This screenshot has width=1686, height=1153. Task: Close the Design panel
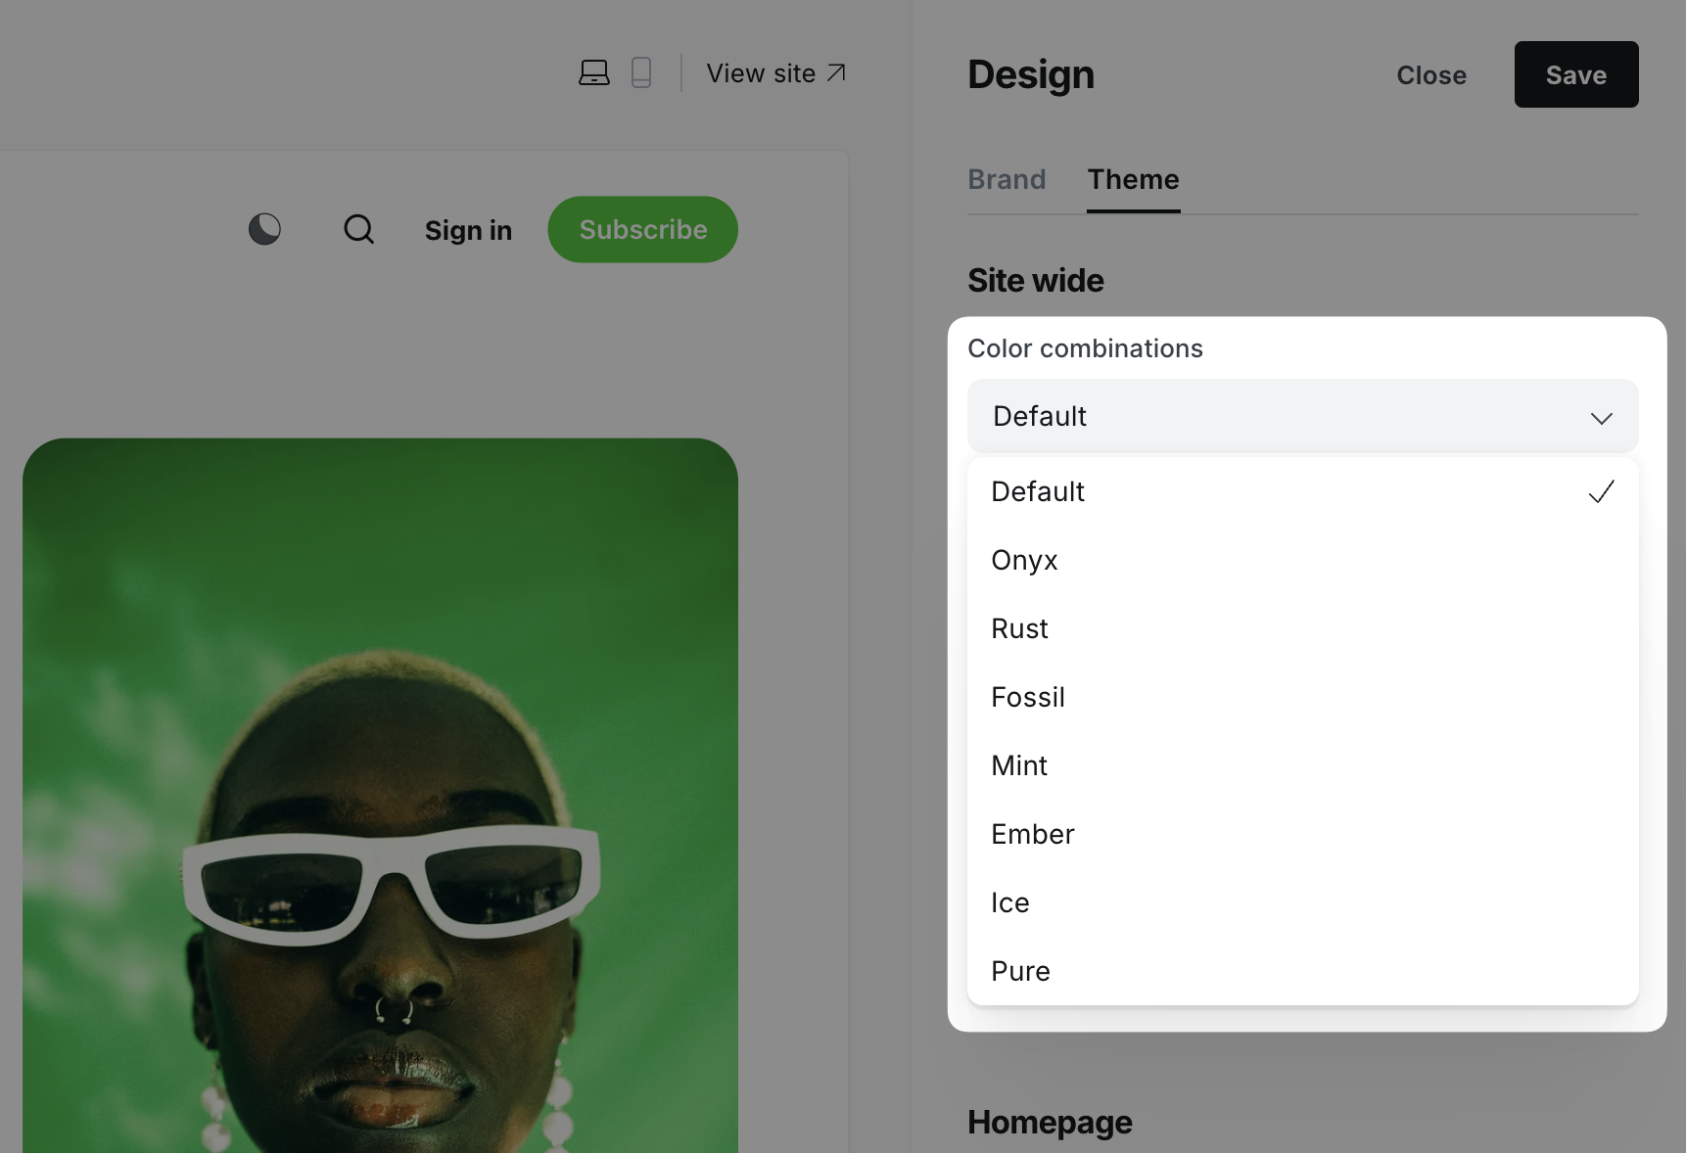click(x=1430, y=75)
